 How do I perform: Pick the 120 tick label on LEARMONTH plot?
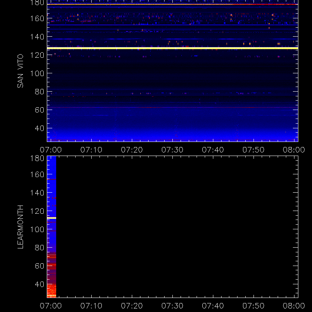37,211
